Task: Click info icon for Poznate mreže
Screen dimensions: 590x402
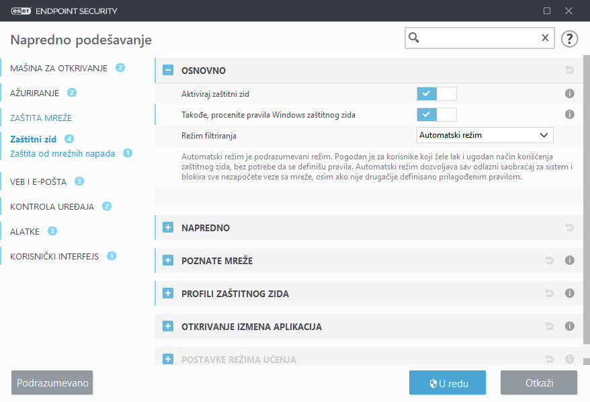Action: tap(569, 260)
